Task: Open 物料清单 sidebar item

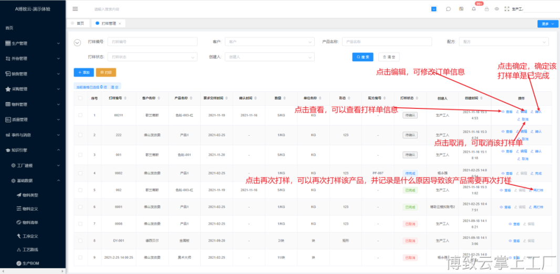Action: click(x=27, y=222)
